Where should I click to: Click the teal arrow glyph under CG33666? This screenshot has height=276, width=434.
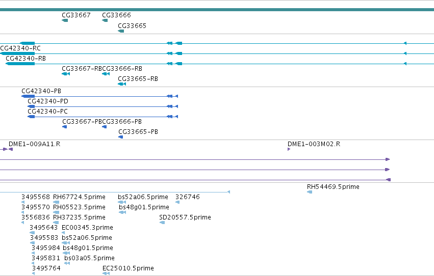point(105,20)
